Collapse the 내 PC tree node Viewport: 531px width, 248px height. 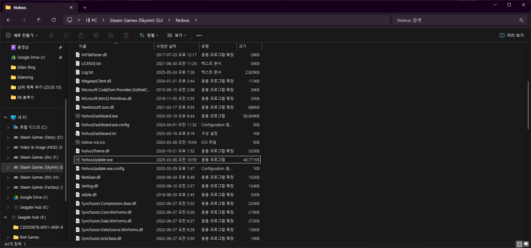[5, 117]
